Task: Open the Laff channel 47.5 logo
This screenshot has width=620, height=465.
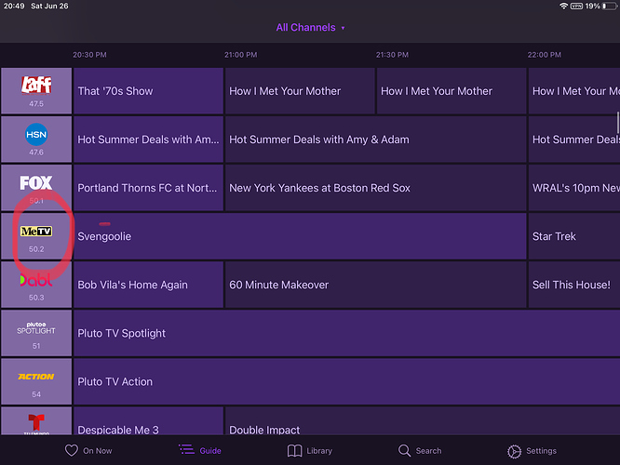Action: 36,90
